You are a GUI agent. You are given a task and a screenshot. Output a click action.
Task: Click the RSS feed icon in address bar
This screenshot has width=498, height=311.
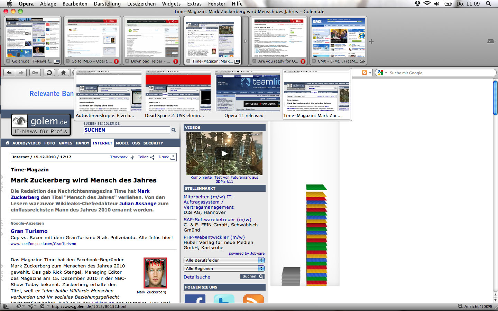point(364,73)
